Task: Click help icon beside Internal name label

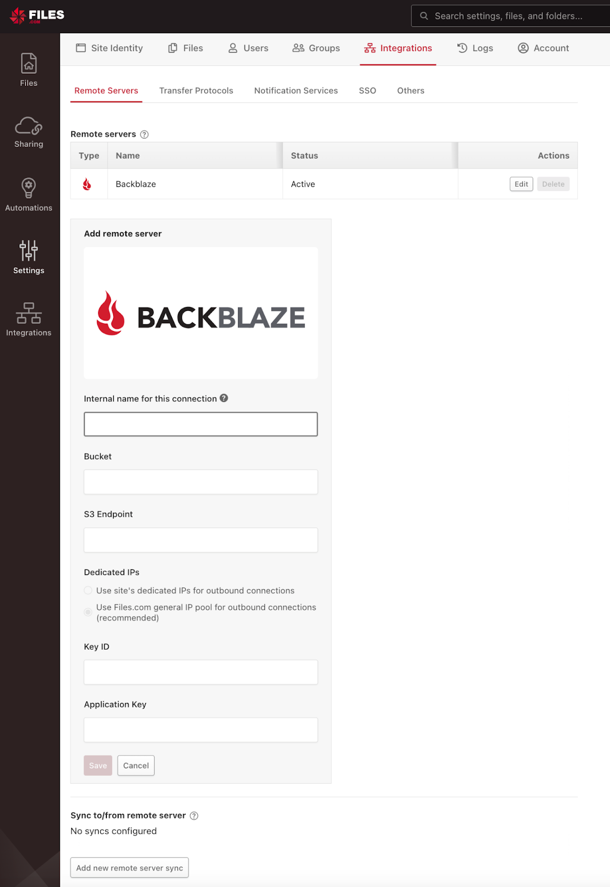Action: point(224,398)
